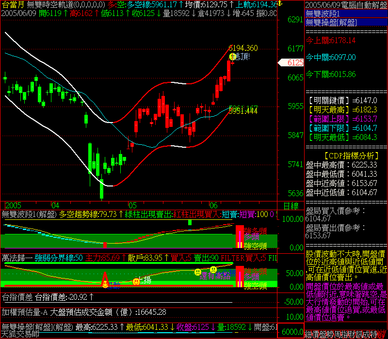Click the "[明關鍵價]=6147.0" row

[x=343, y=101]
